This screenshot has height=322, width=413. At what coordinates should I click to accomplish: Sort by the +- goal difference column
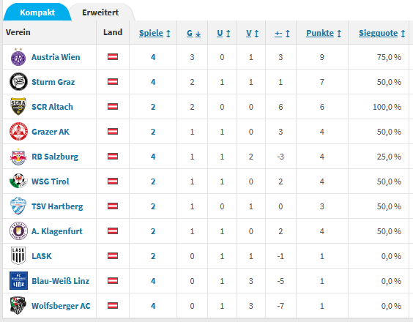(282, 33)
